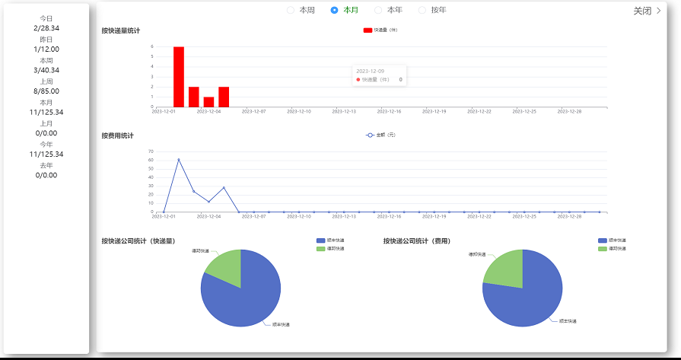The width and height of the screenshot is (681, 360).
Task: Toggle blue 顺丰快递 legend in quantity pie chart
Action: [320, 240]
